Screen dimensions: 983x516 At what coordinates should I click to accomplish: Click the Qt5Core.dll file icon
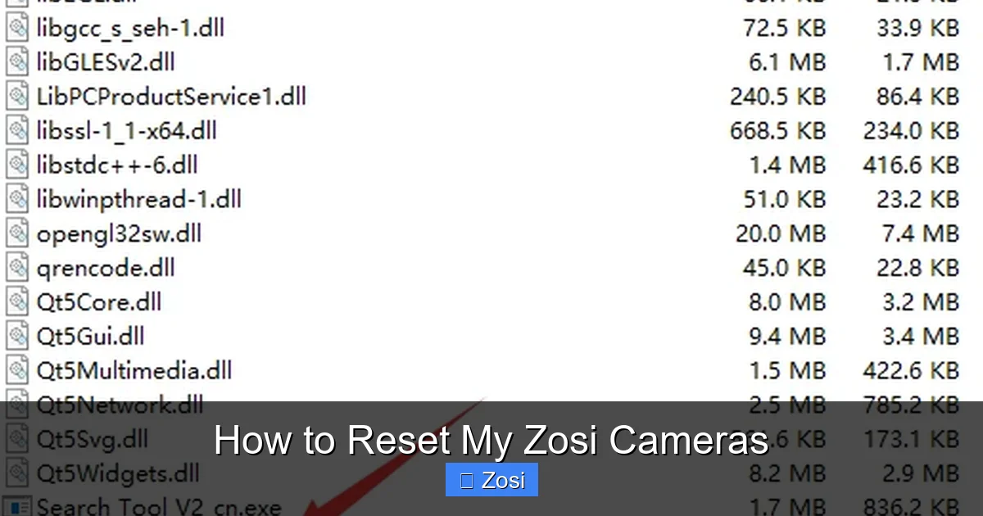click(x=16, y=302)
